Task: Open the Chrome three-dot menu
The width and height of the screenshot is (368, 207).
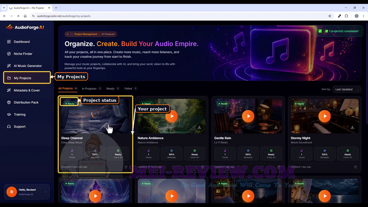Action: tap(364, 16)
